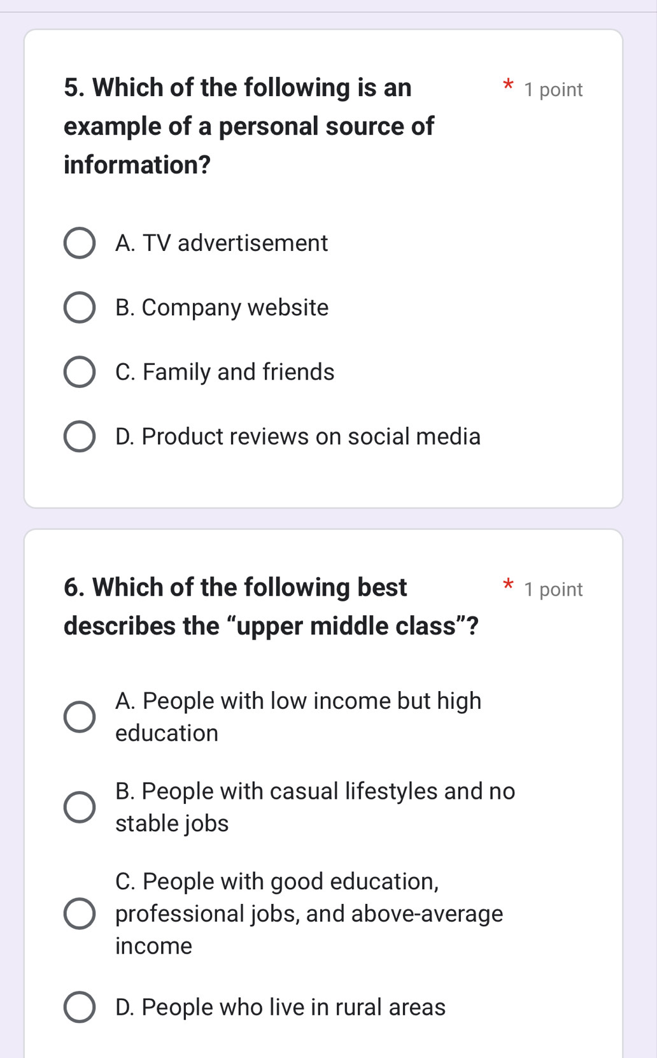
Task: Select radio for People who live in rural areas
Action: point(80,1007)
